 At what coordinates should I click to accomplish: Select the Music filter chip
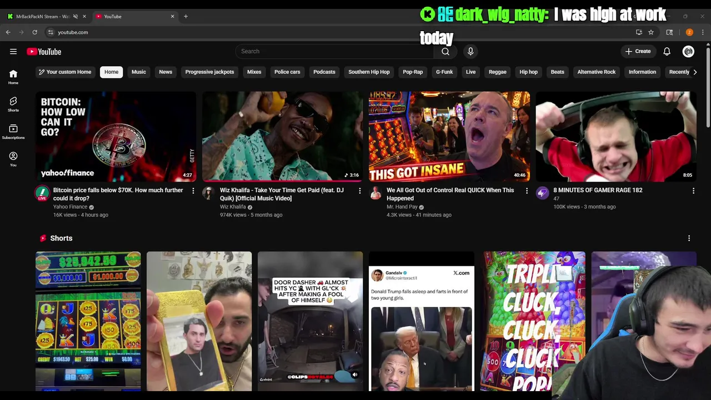[139, 72]
